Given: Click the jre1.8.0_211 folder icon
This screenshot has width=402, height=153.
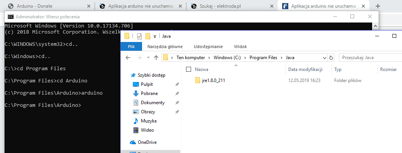Looking at the screenshot, I should point(198,81).
